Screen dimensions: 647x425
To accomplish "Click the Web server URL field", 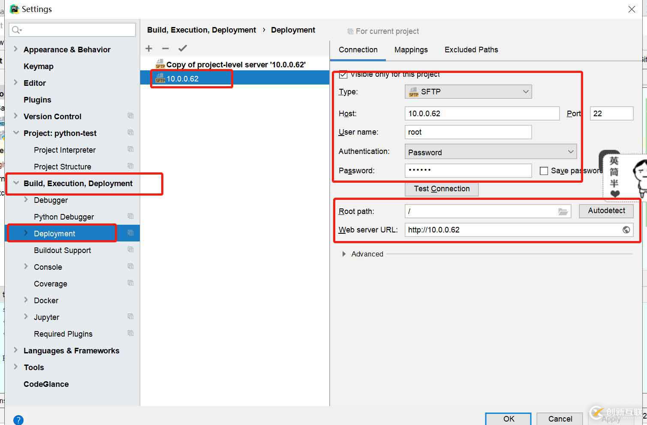I will (519, 230).
